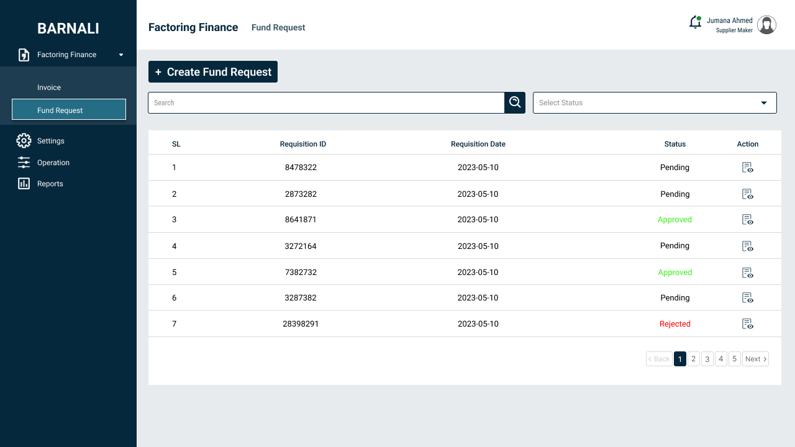View details icon for rejected requisition 28398291

point(748,324)
